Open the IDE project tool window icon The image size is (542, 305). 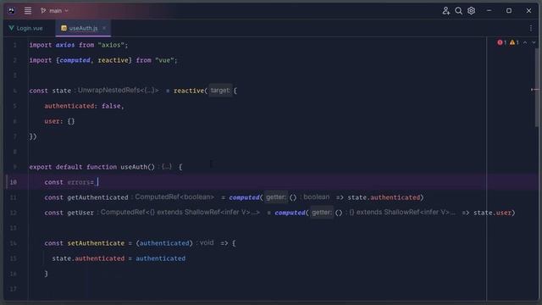(x=11, y=11)
